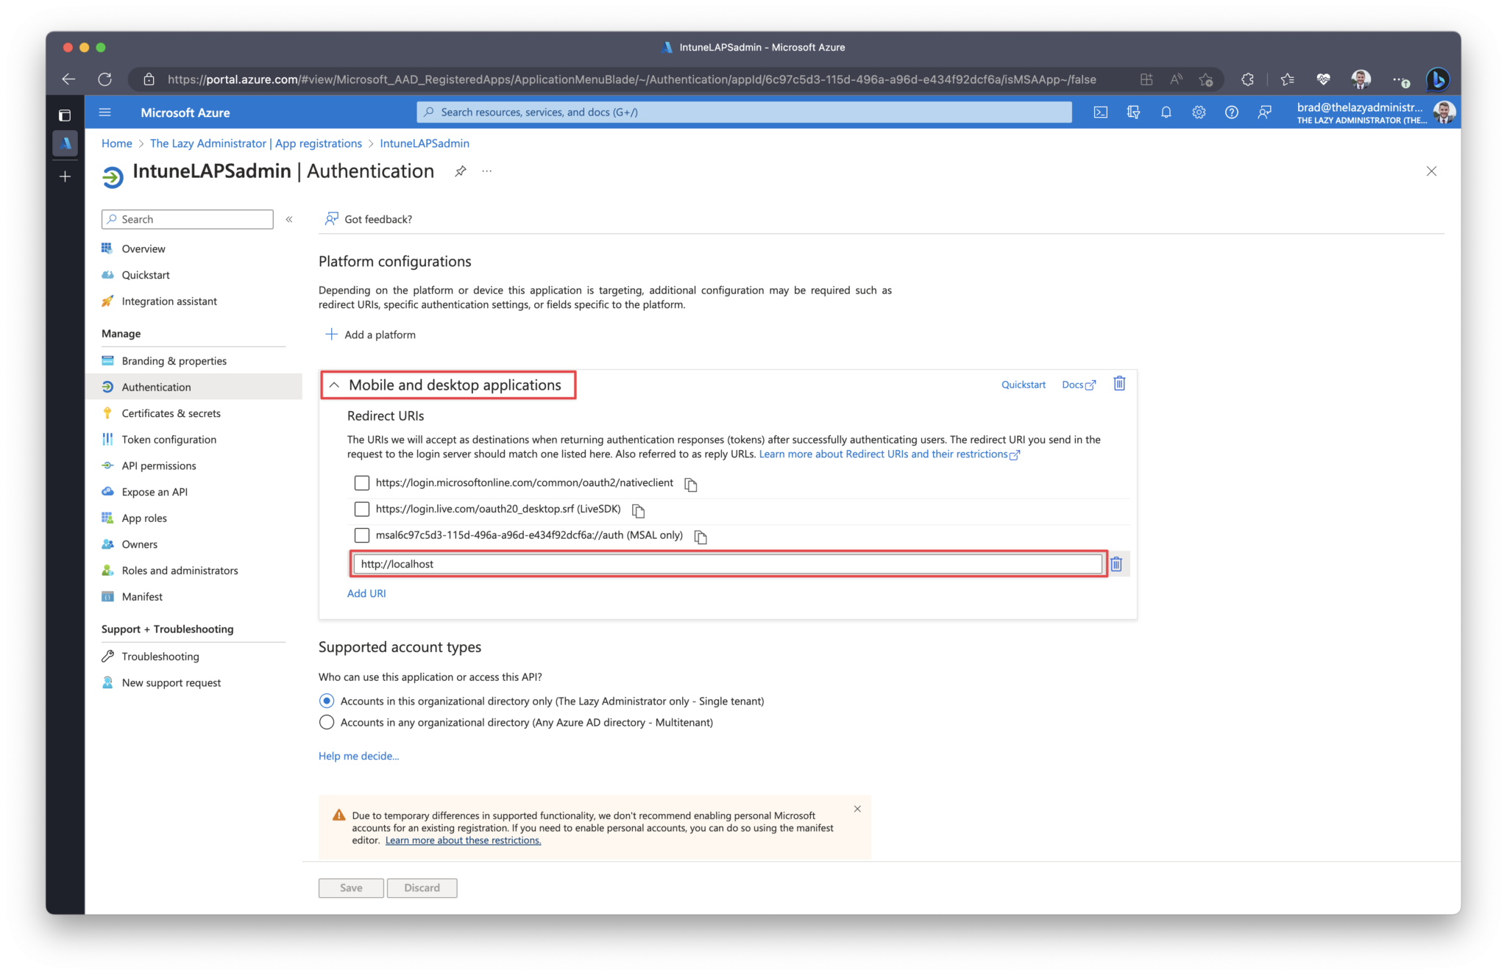1507x975 pixels.
Task: Open Manifest menu item
Action: pos(142,597)
